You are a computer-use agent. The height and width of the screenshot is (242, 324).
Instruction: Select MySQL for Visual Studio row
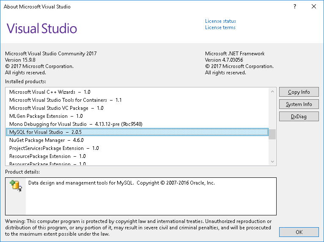tap(44, 132)
